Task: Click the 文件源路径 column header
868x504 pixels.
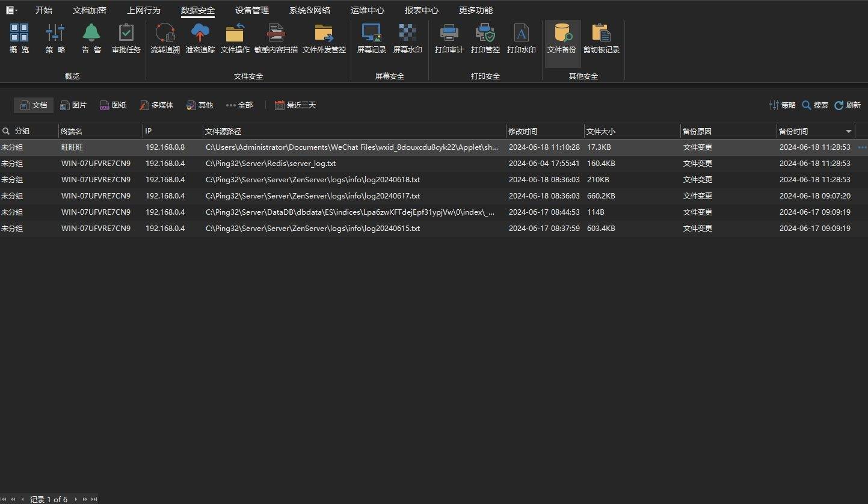Action: pyautogui.click(x=354, y=131)
